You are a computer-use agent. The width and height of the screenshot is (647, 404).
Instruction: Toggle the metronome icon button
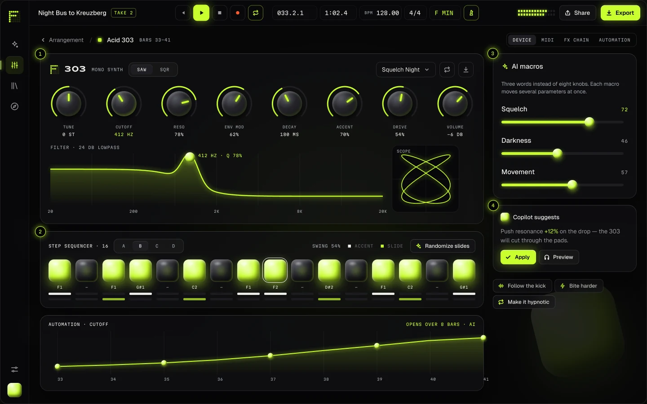point(471,13)
